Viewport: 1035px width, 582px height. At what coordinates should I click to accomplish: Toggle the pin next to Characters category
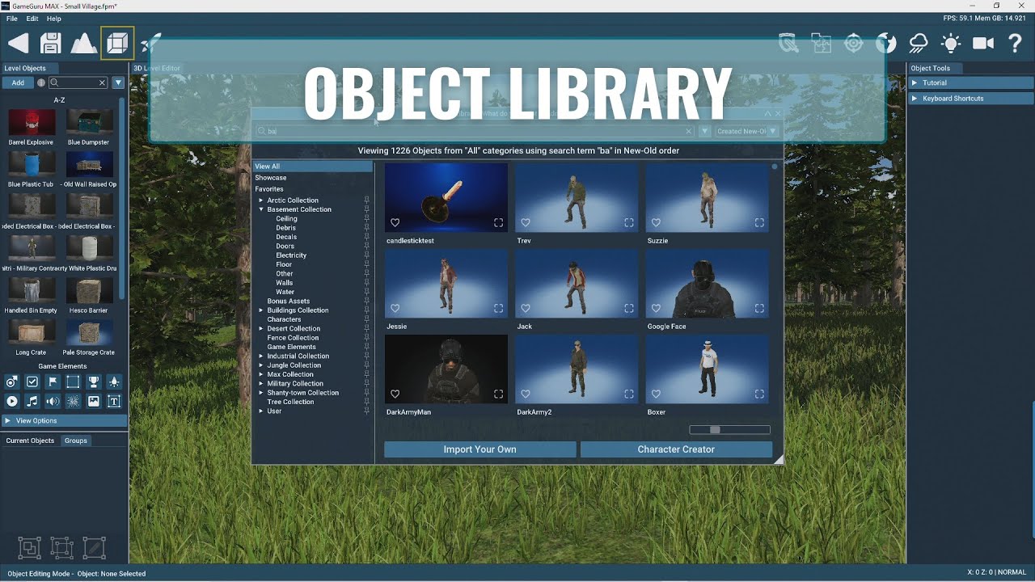pyautogui.click(x=366, y=319)
